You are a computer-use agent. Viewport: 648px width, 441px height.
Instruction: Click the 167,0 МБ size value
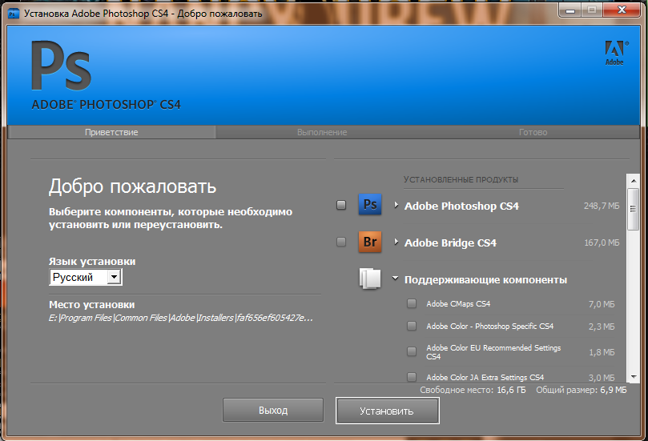(x=602, y=243)
